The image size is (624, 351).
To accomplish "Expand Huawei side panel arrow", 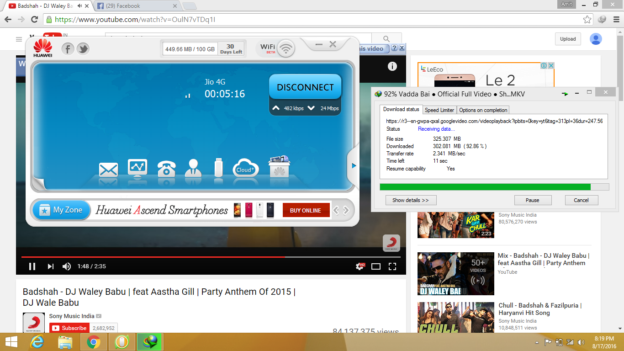I will (353, 166).
